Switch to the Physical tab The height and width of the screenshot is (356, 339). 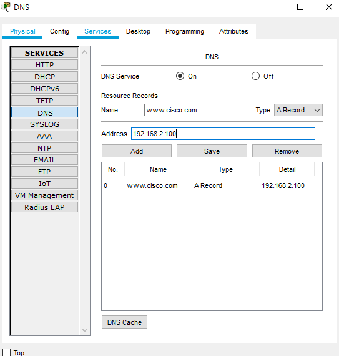pos(22,31)
